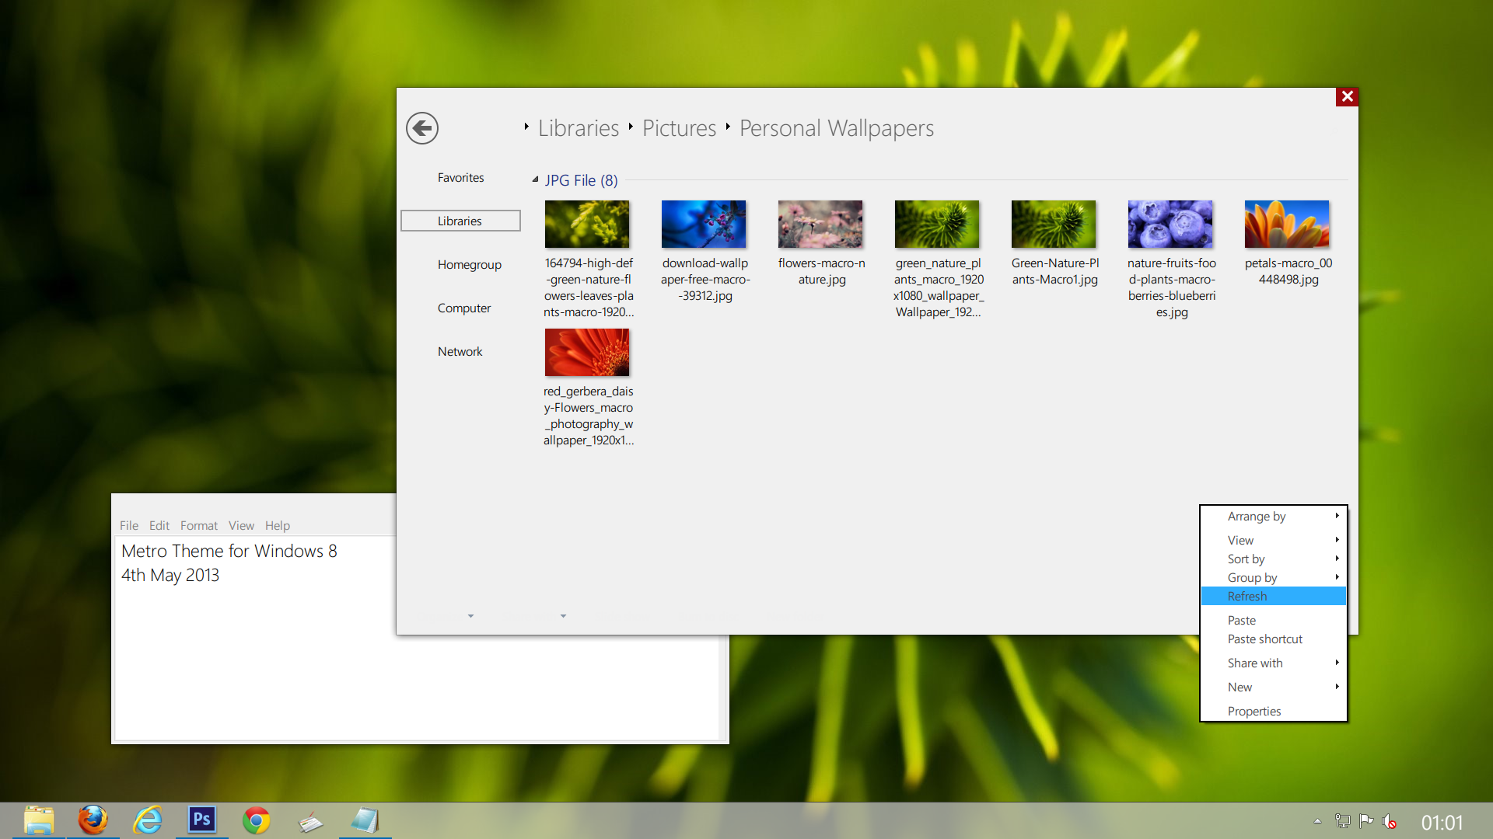Click the right small arrow at Explorer's bottom
The height and width of the screenshot is (839, 1493).
point(563,616)
